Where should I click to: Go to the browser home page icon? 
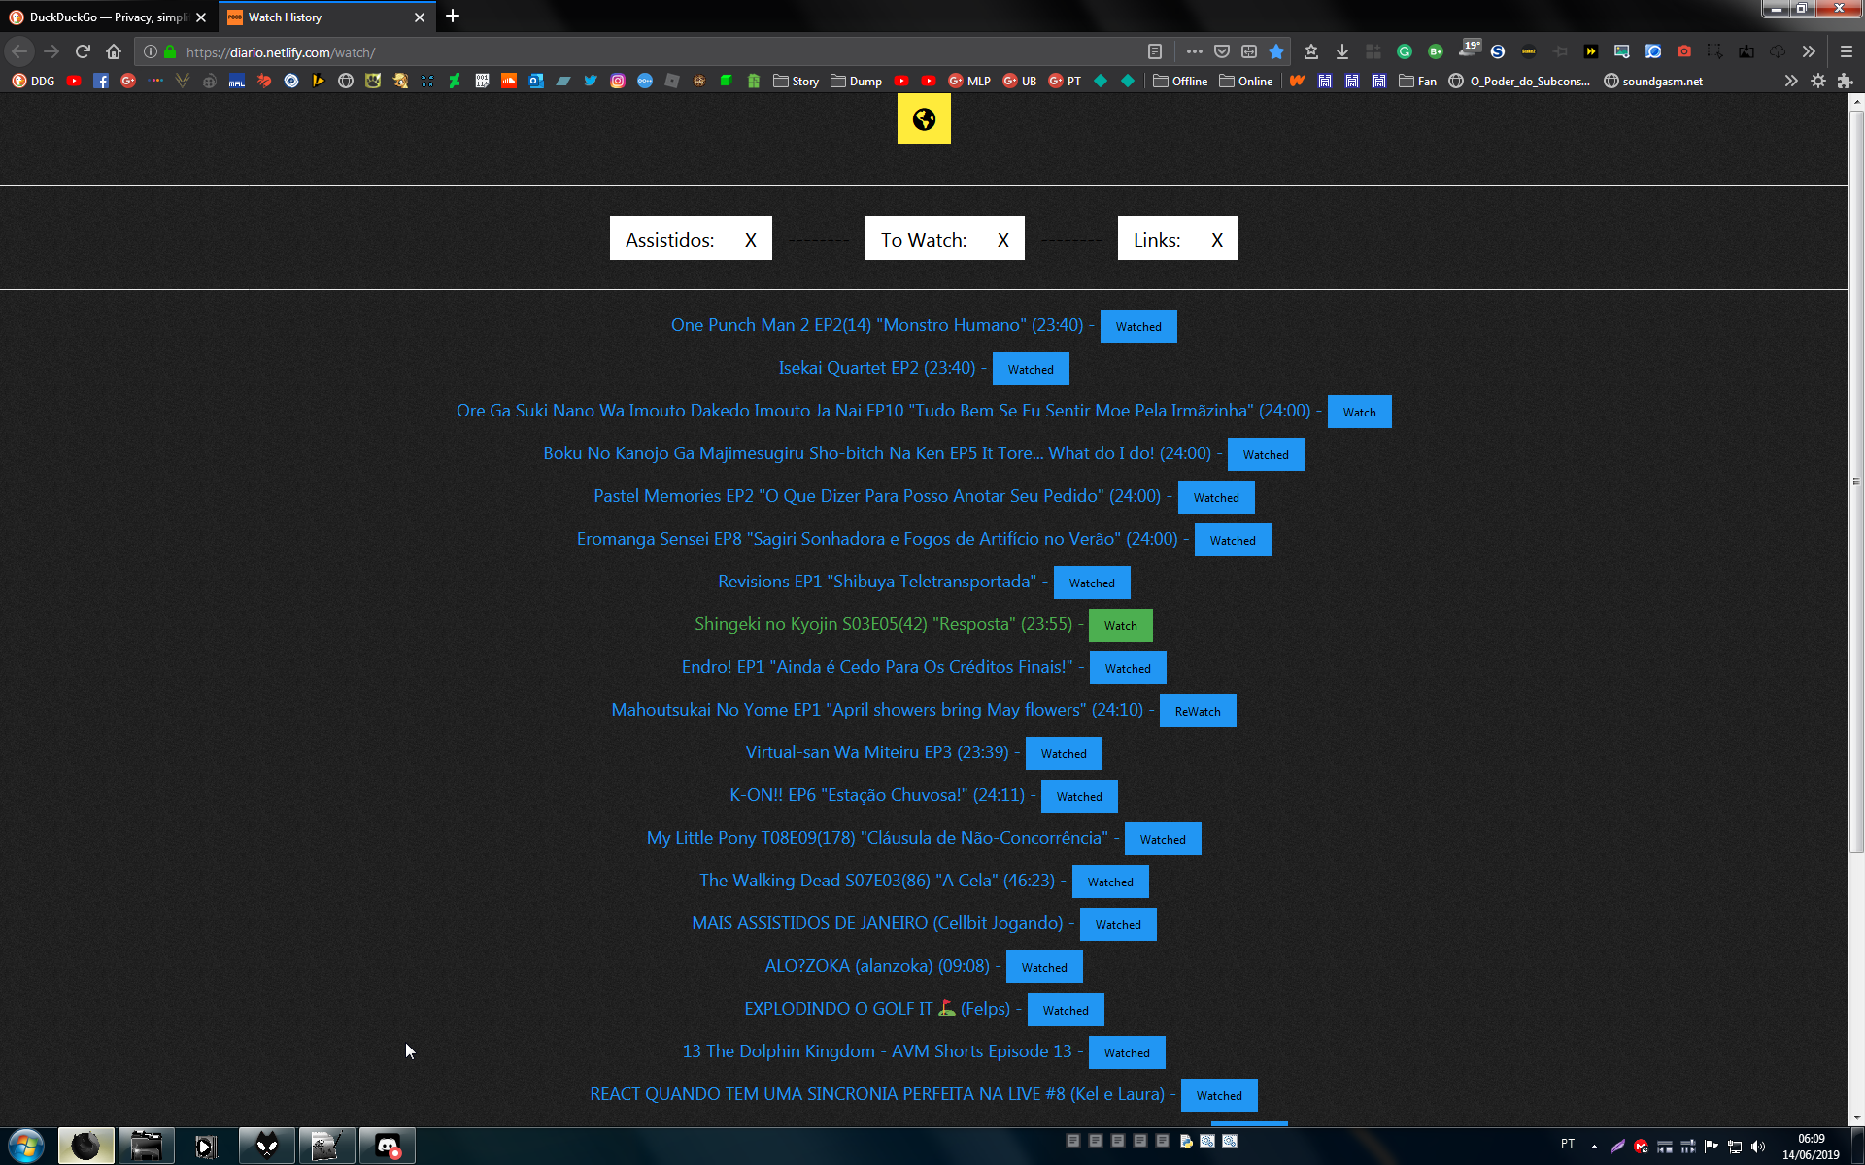pos(114,51)
